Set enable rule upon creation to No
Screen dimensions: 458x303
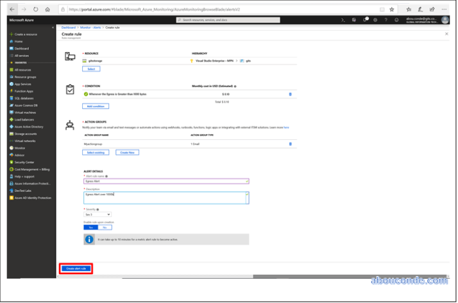tap(103, 227)
